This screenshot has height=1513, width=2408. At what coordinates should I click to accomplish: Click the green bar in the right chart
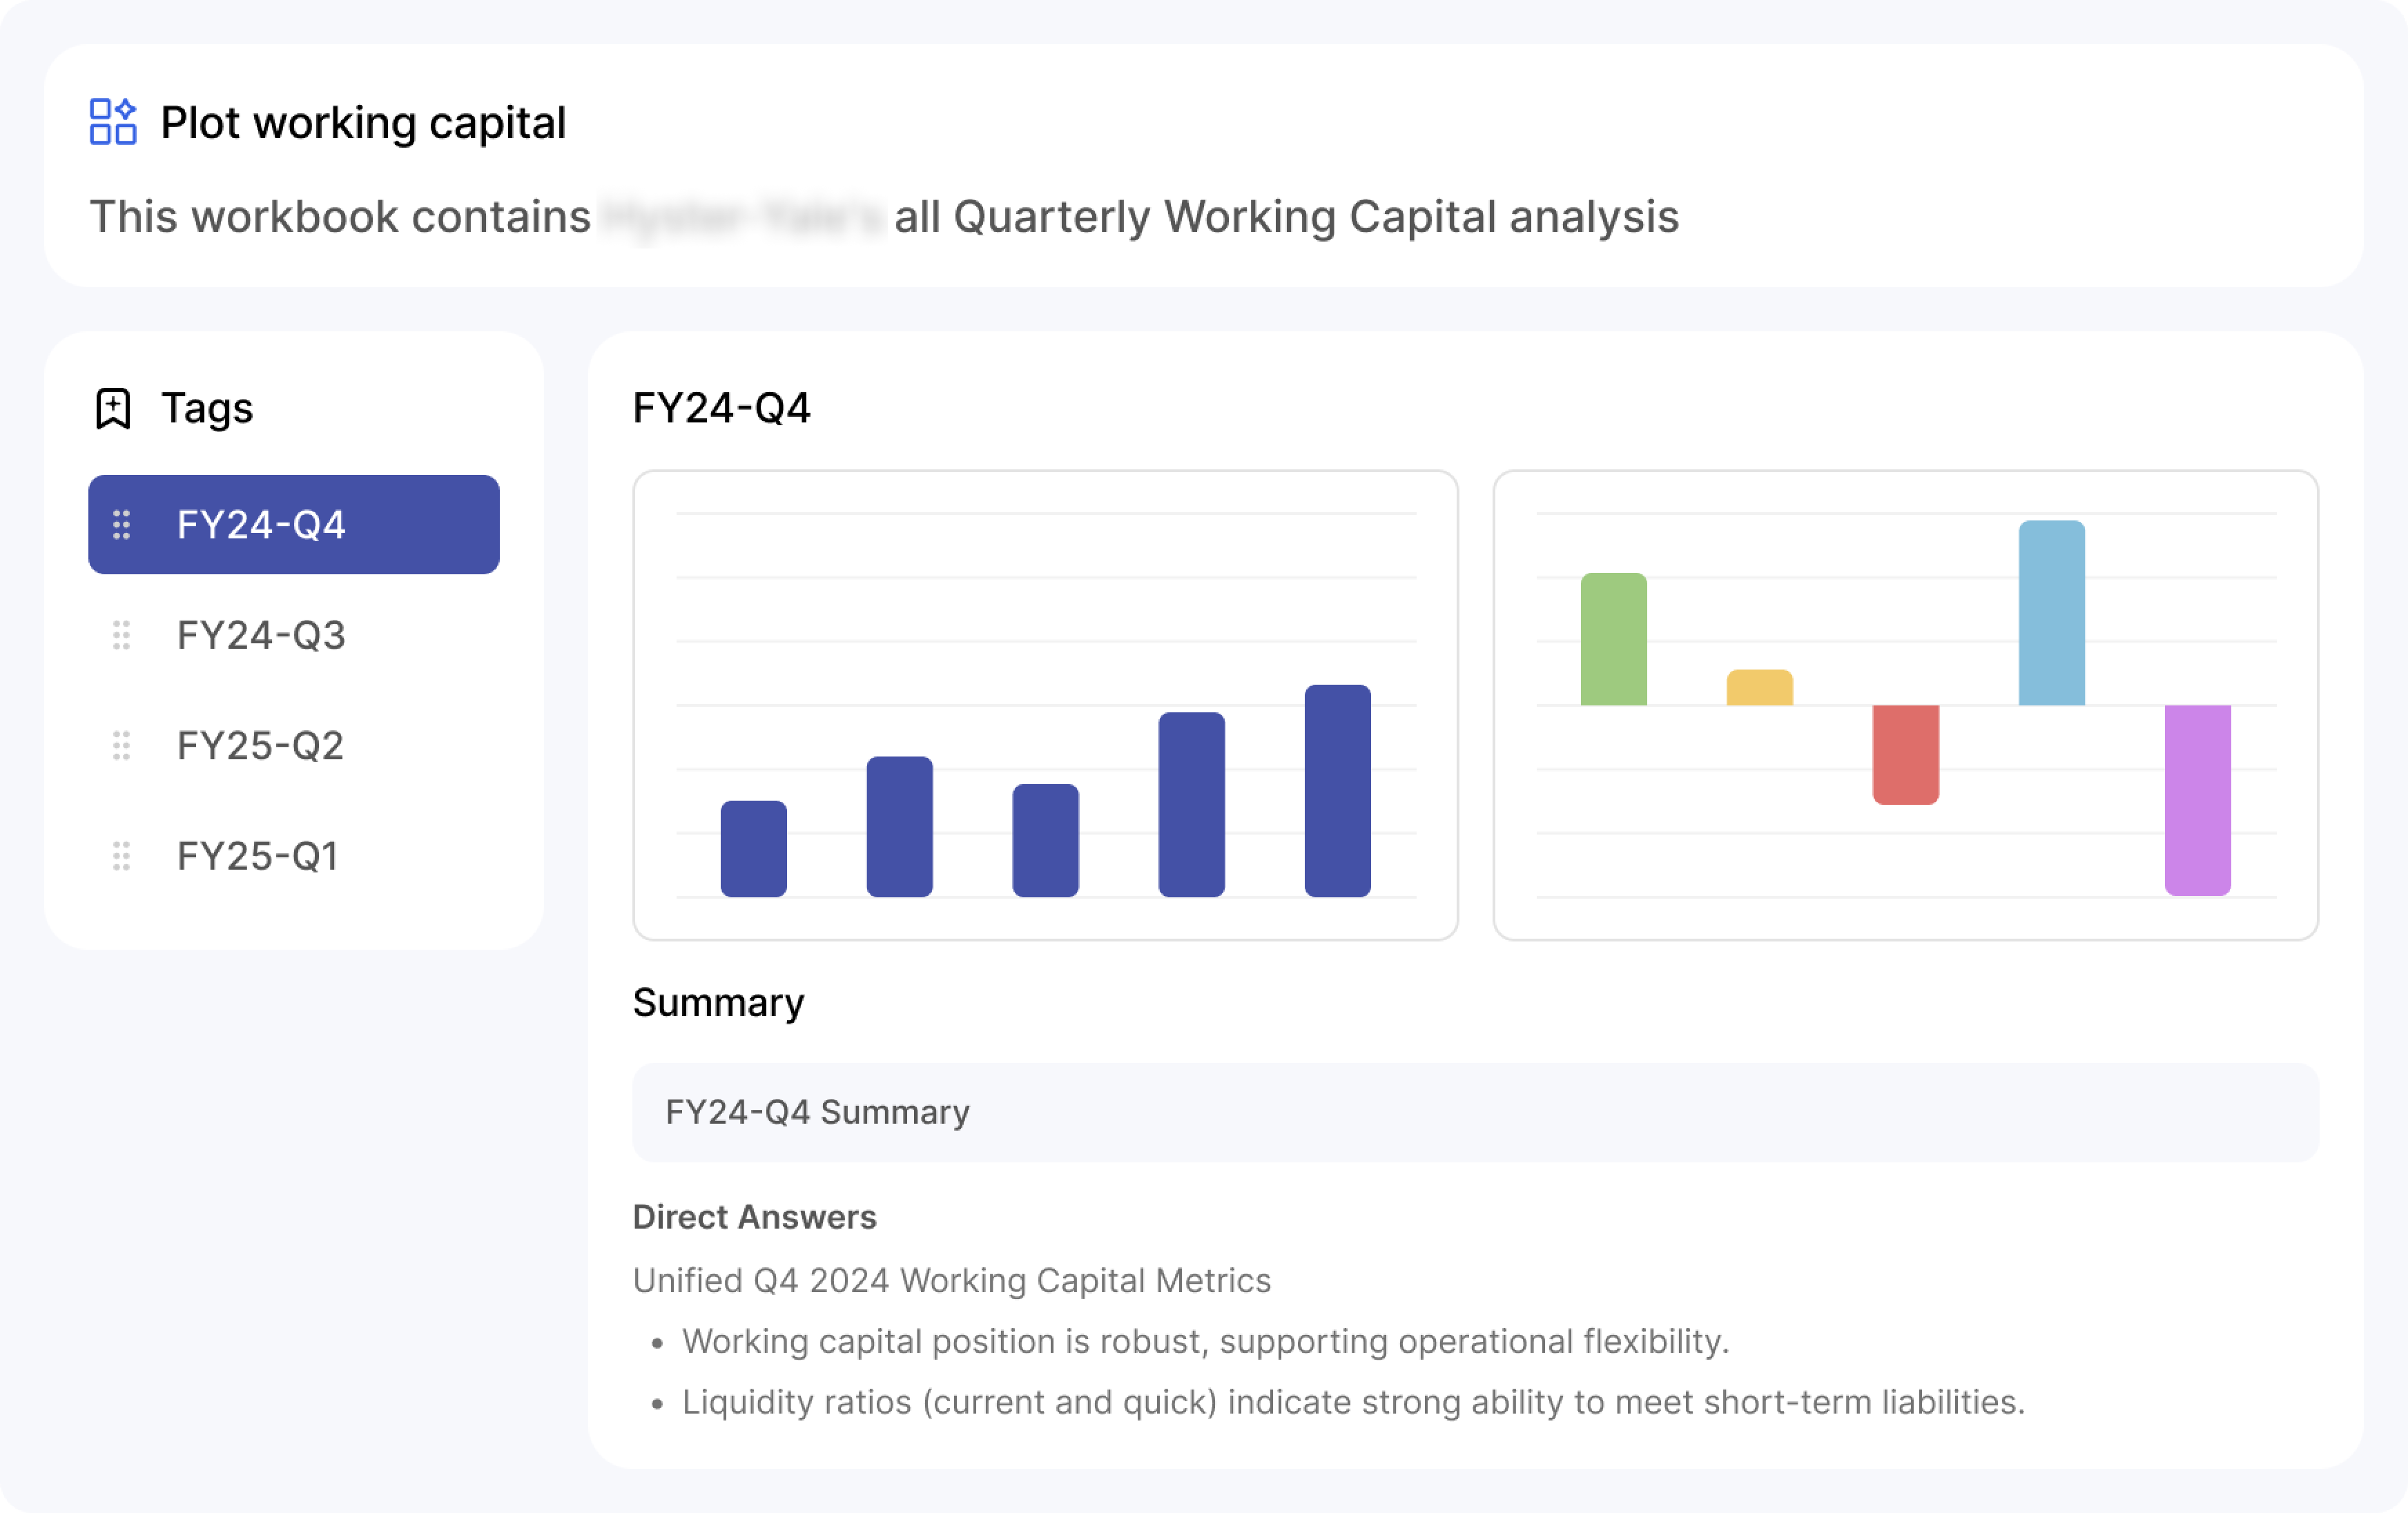pos(1613,640)
